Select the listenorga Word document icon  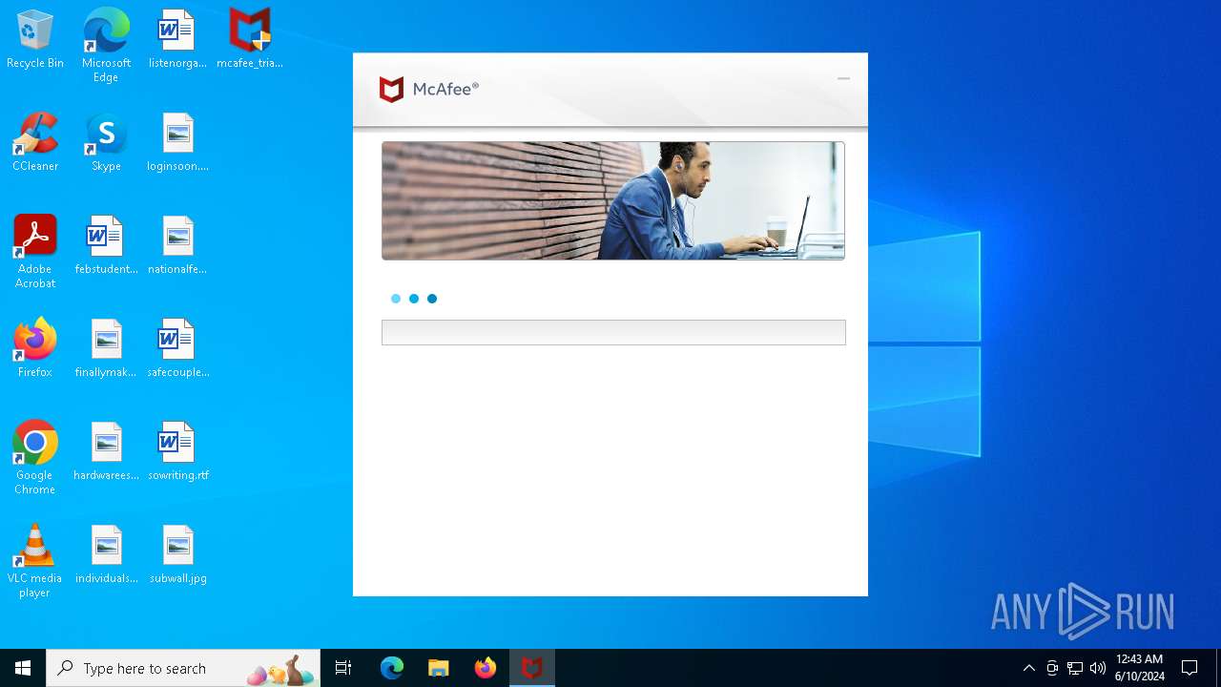177,40
